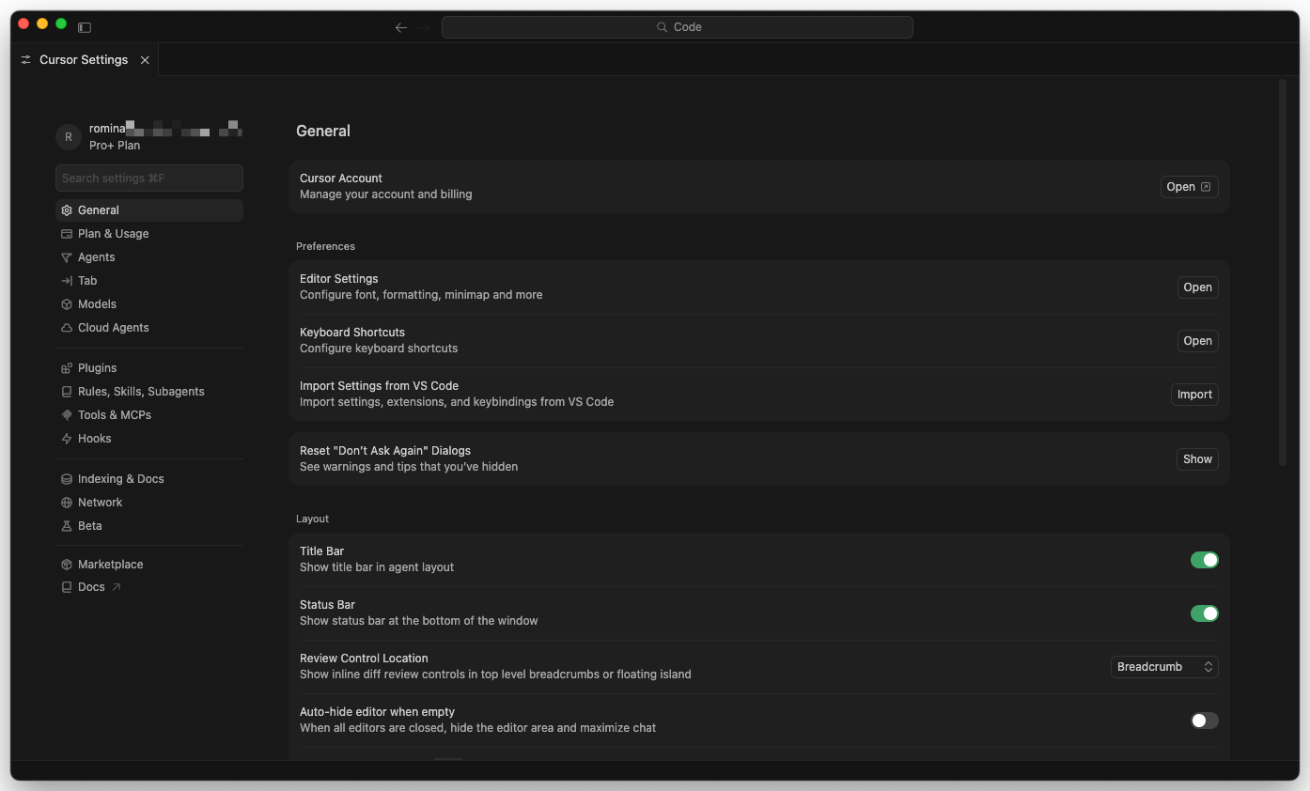
Task: Click the external link arrow next to Docs
Action: pyautogui.click(x=117, y=587)
